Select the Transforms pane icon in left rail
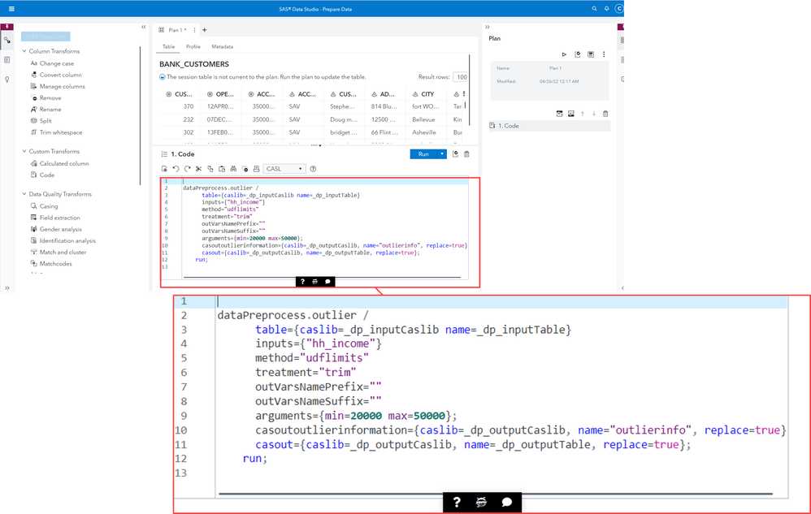The image size is (811, 514). [x=7, y=40]
